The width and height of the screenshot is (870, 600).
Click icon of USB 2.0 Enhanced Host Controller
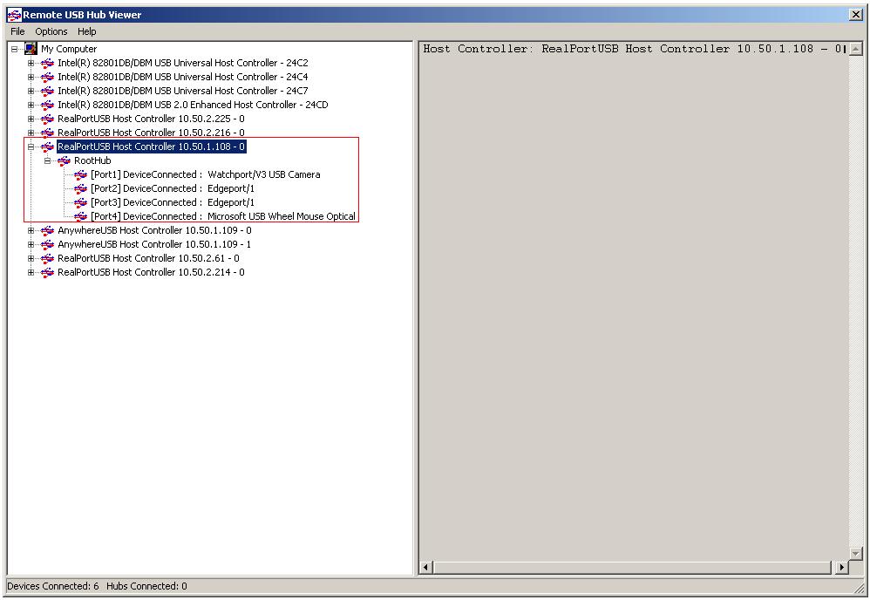click(x=47, y=105)
